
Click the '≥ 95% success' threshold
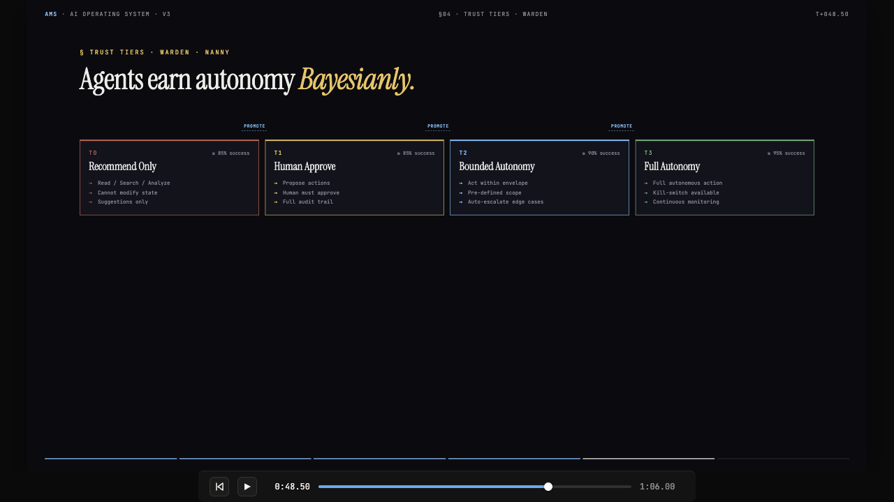(786, 153)
